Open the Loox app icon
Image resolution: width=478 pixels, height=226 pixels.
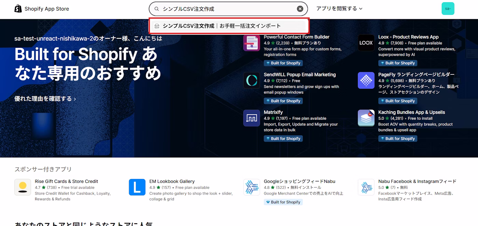pos(366,43)
